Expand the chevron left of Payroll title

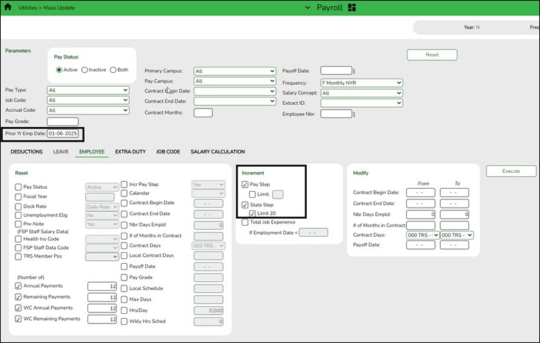point(307,8)
